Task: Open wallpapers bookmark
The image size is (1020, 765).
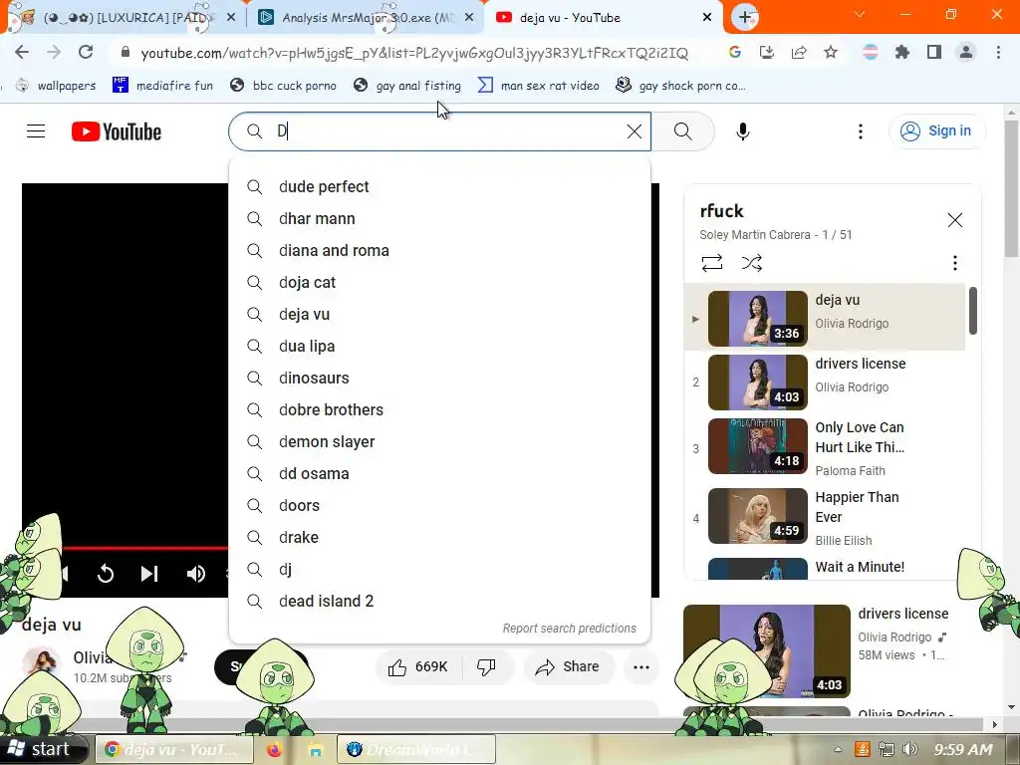Action: 56,86
